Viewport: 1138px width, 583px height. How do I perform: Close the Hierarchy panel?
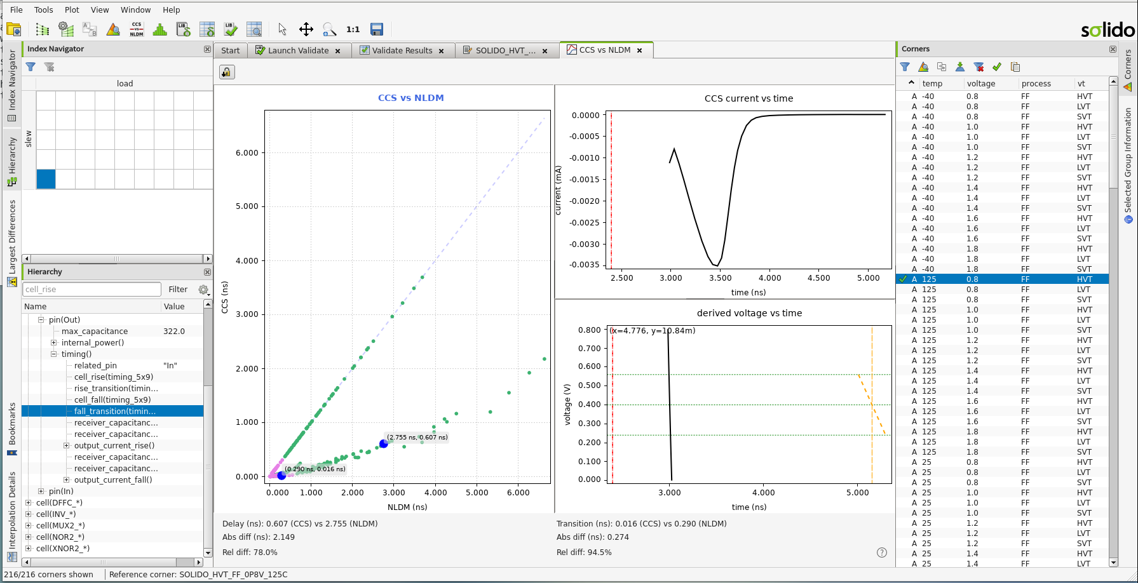pyautogui.click(x=207, y=272)
